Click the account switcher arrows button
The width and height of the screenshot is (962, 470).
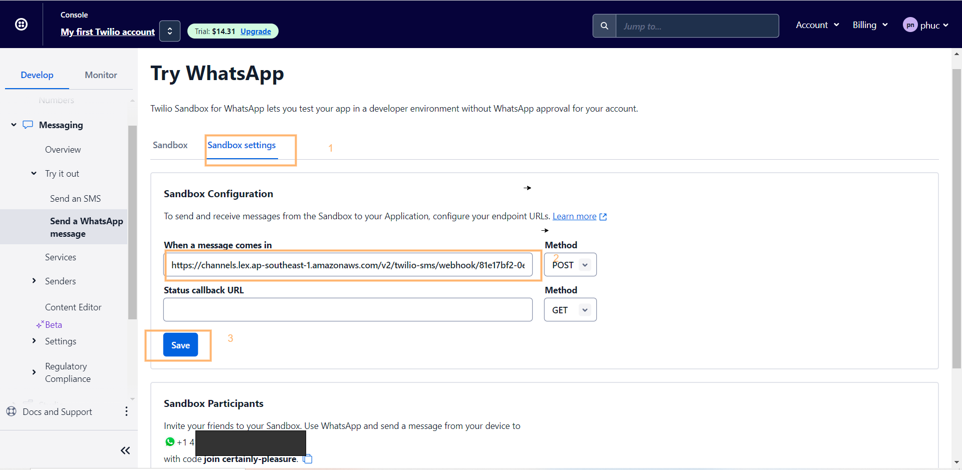pos(170,31)
